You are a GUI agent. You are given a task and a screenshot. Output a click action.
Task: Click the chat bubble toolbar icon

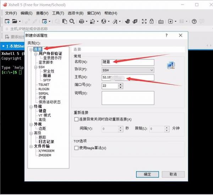[x=202, y=21]
